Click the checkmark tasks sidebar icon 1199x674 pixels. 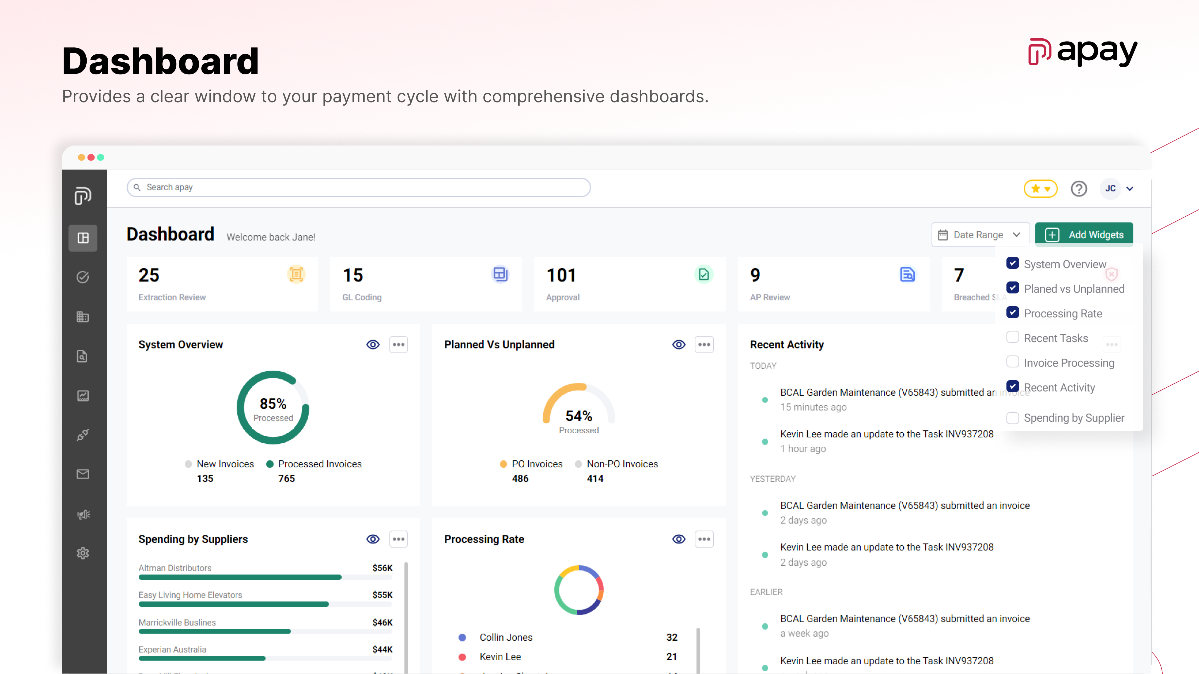pos(83,278)
